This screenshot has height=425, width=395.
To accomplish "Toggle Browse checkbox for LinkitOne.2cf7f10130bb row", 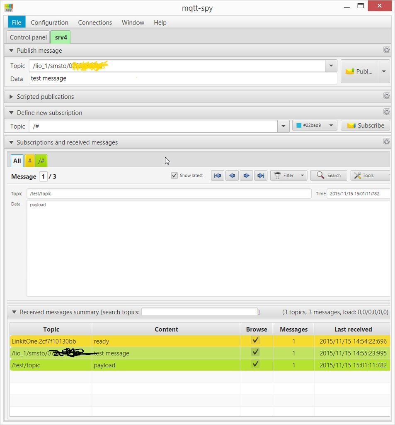I will pyautogui.click(x=255, y=340).
